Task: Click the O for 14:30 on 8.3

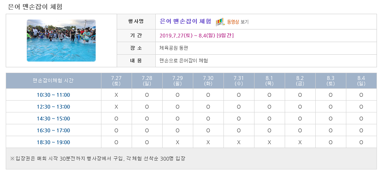Action: (x=331, y=119)
